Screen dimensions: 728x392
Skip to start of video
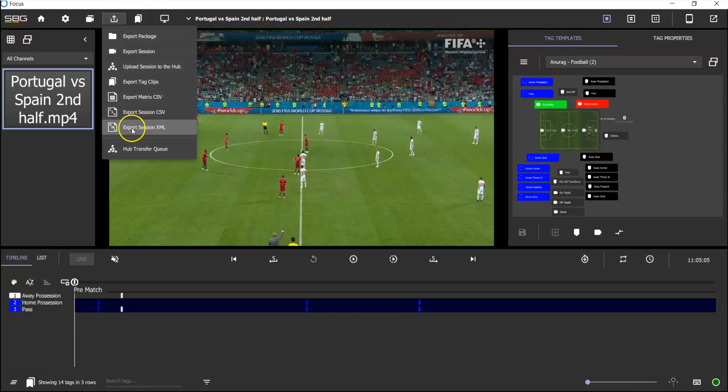pos(234,259)
